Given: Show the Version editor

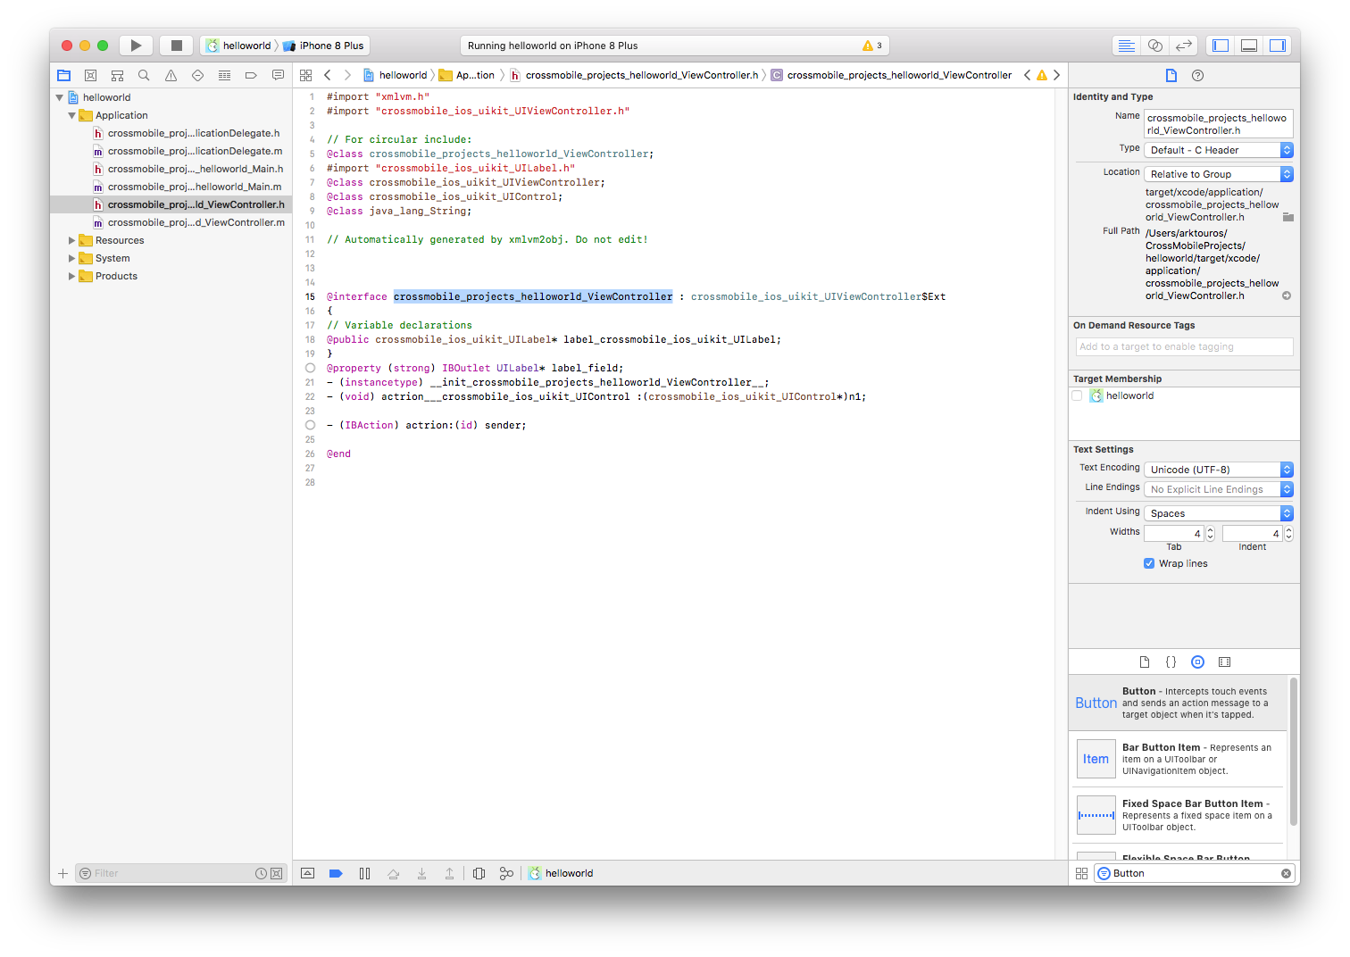Looking at the screenshot, I should pos(1184,46).
